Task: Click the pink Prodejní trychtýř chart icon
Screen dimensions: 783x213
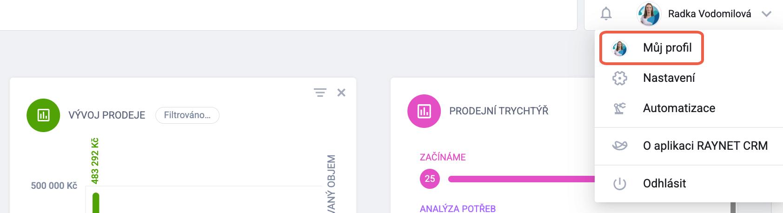Action: [x=424, y=111]
